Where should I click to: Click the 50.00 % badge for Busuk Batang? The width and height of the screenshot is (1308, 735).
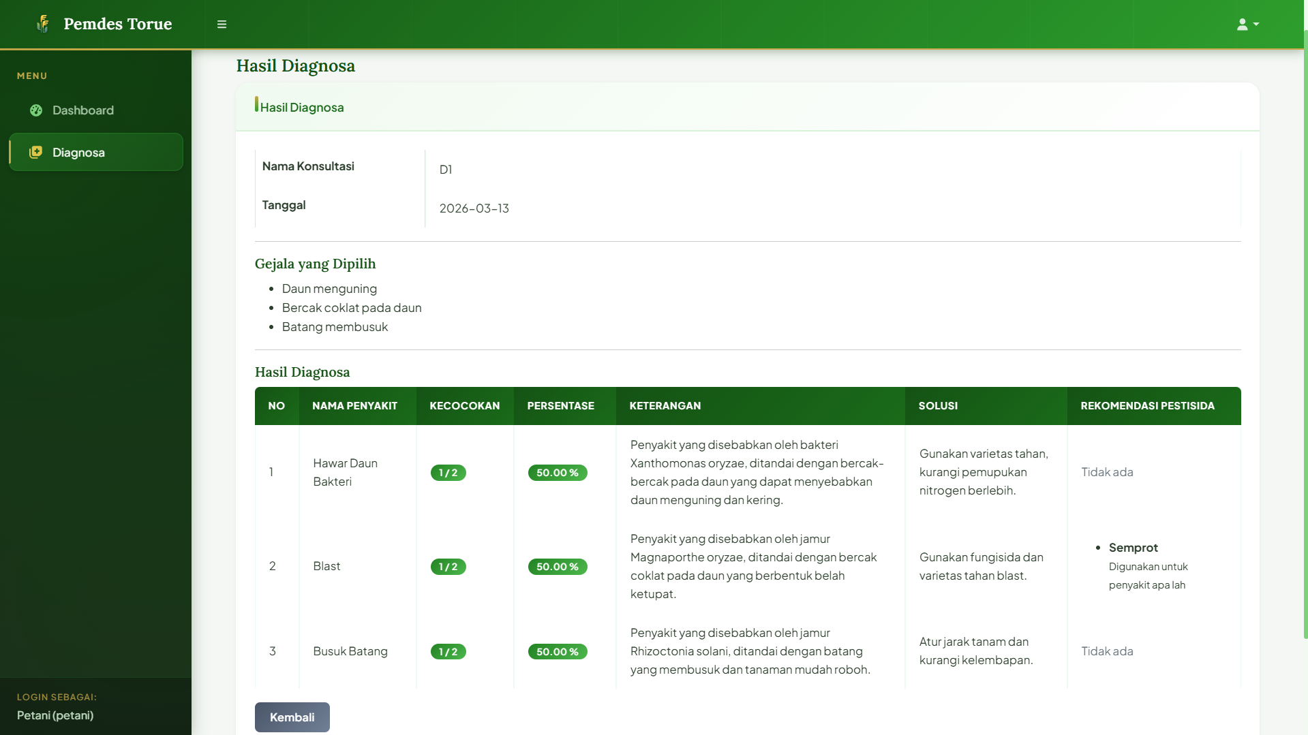pyautogui.click(x=557, y=652)
